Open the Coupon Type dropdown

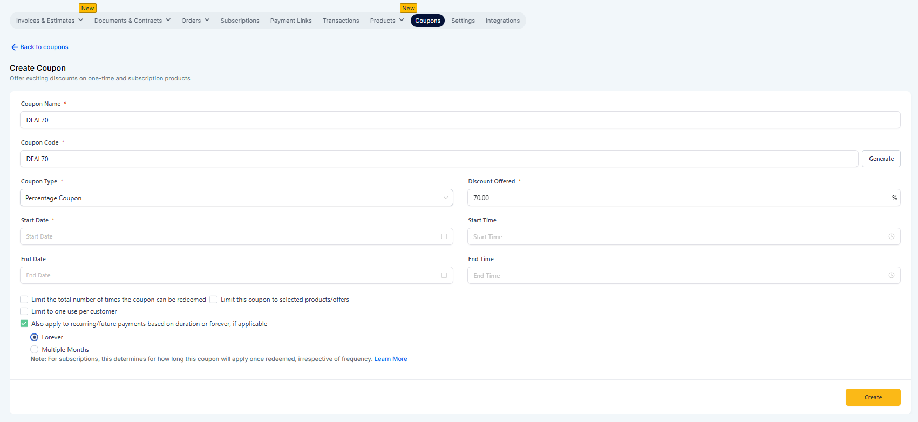point(236,198)
